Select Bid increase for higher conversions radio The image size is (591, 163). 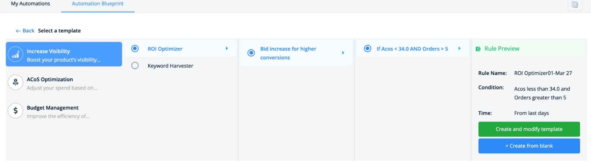coord(251,53)
